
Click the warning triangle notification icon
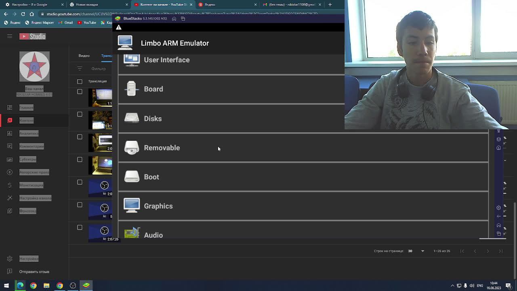(x=119, y=27)
